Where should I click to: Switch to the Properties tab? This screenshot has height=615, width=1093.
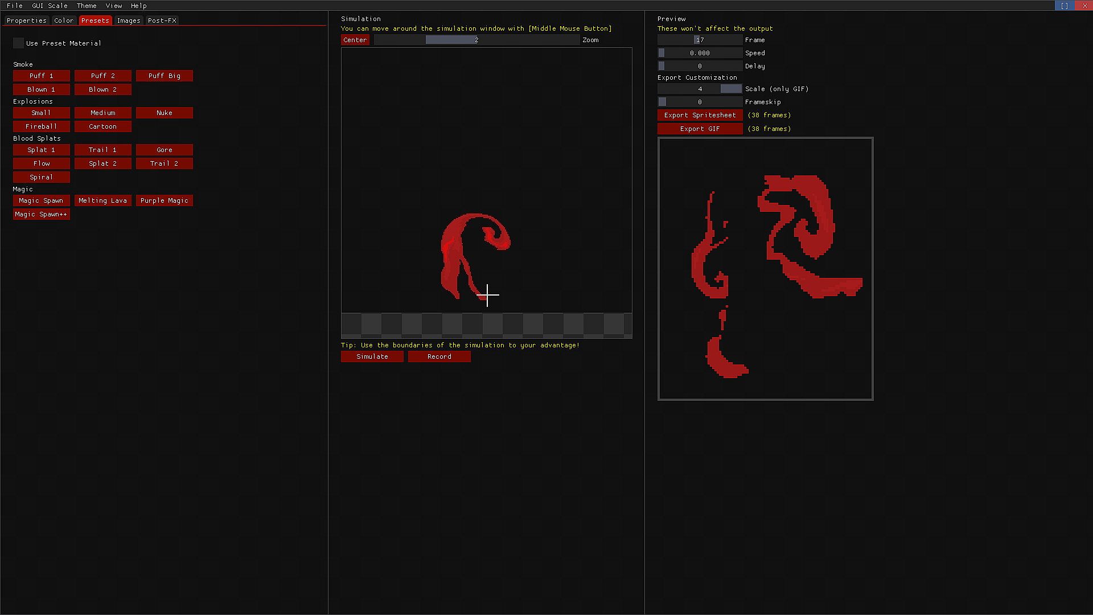27,20
